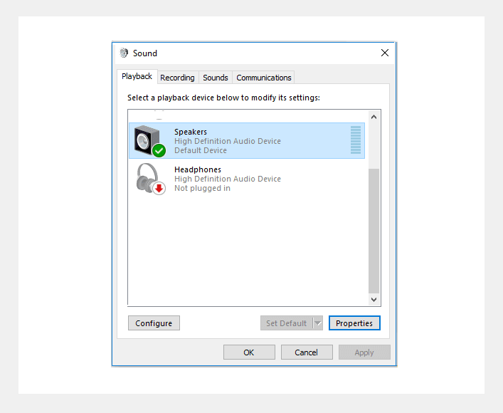Image resolution: width=503 pixels, height=413 pixels.
Task: Click the scroll down arrow in device list
Action: tap(374, 299)
